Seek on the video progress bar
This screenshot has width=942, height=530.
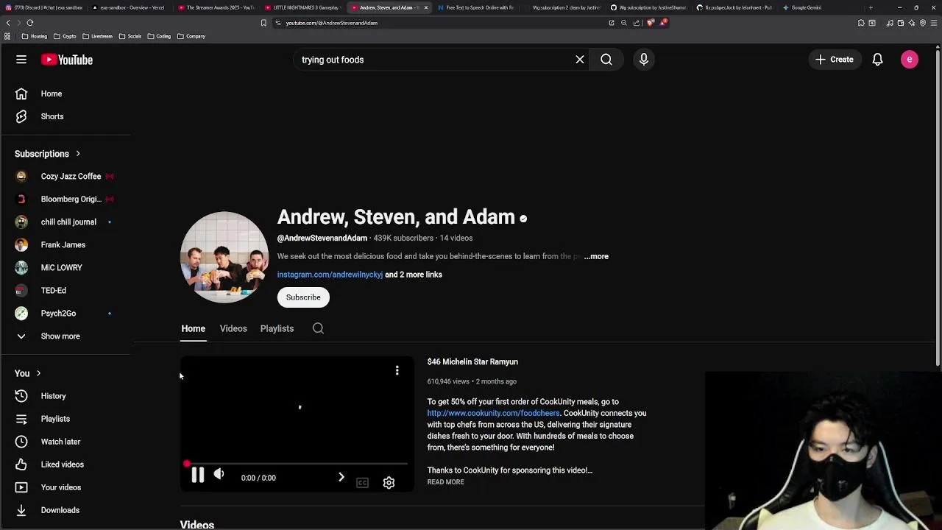pyautogui.click(x=296, y=464)
